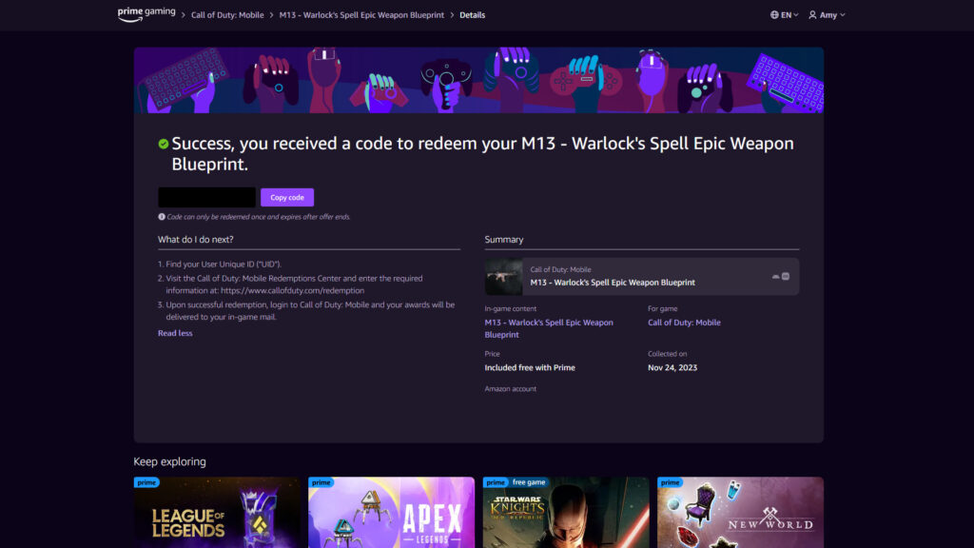Click the free game badge on Star Wars card

coord(528,482)
